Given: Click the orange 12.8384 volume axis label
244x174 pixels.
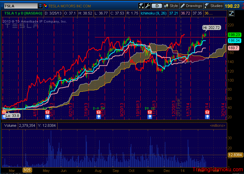Looking at the screenshot, I should 235,155.
